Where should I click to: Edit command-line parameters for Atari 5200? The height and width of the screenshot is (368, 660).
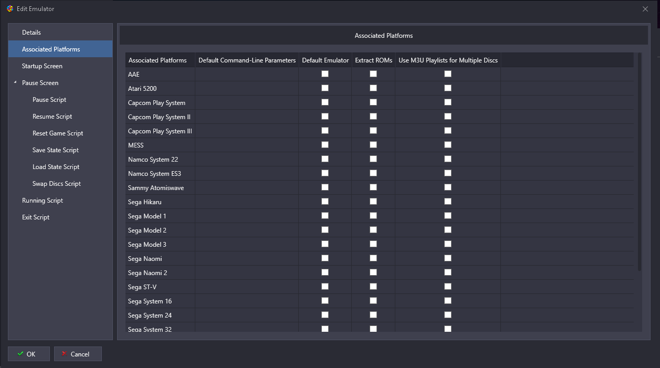(247, 89)
